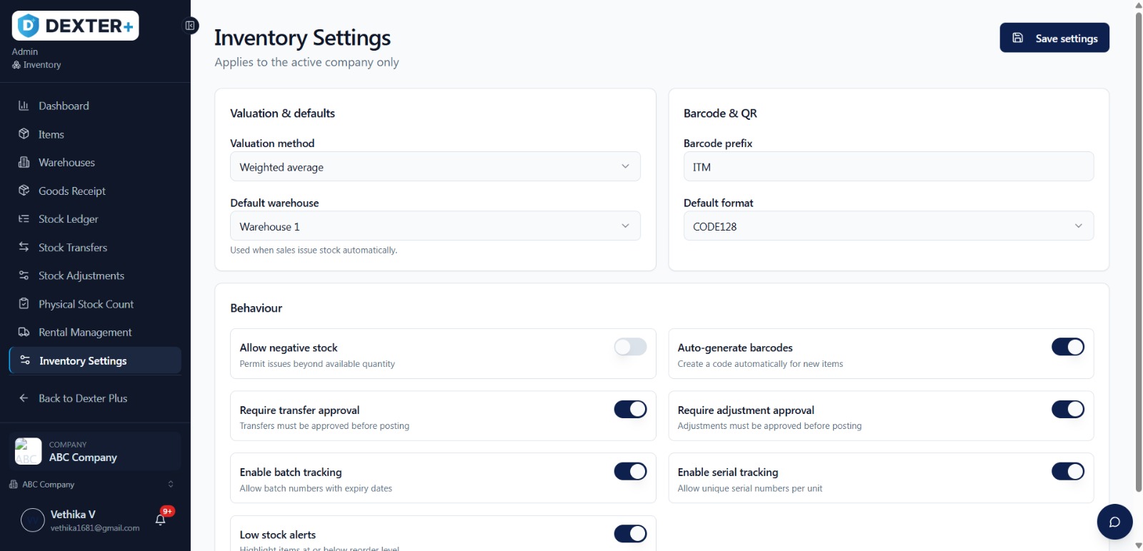Screen dimensions: 1143x551
Task: Navigate to Stock Ledger
Action: click(x=95, y=219)
